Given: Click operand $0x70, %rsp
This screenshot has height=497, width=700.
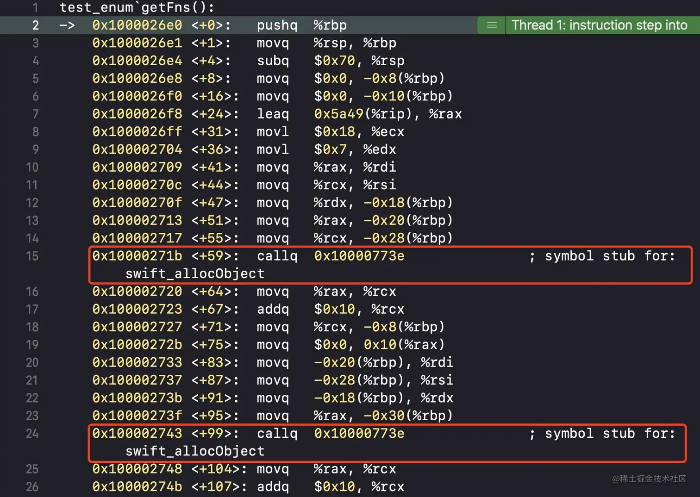Looking at the screenshot, I should tap(359, 61).
